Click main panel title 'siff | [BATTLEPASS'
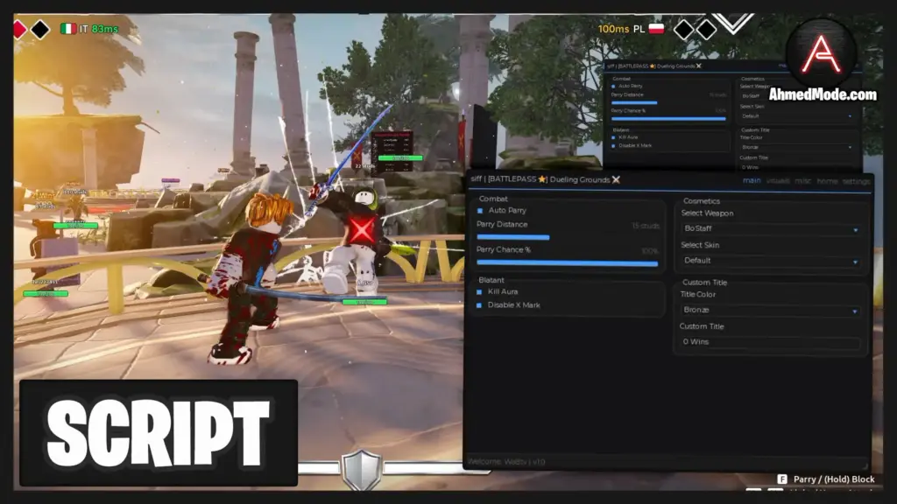 (504, 179)
